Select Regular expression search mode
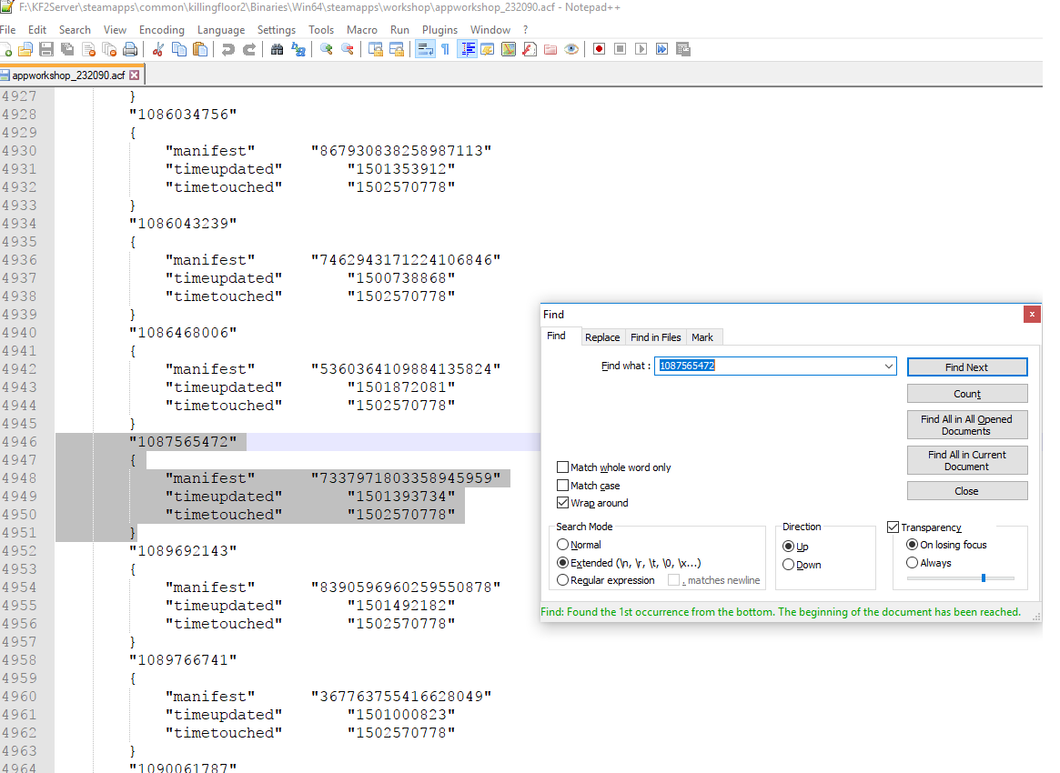Viewport: 1060px width, 773px height. 562,580
